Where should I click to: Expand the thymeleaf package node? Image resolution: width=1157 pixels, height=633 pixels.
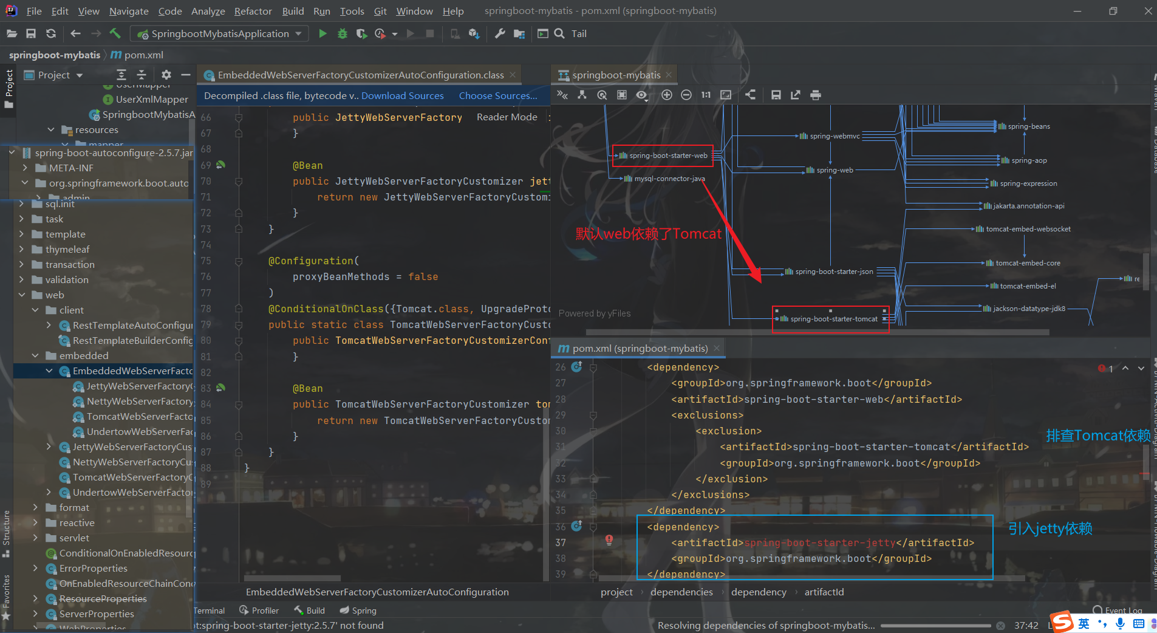[x=22, y=249]
